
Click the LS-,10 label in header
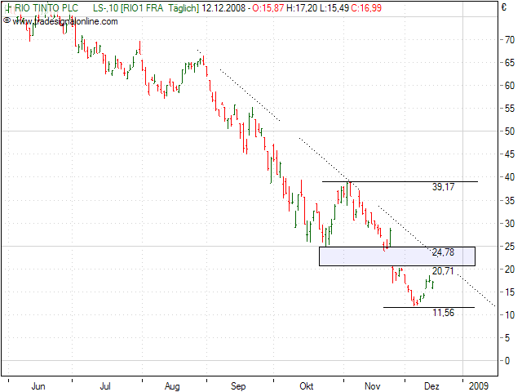[105, 8]
